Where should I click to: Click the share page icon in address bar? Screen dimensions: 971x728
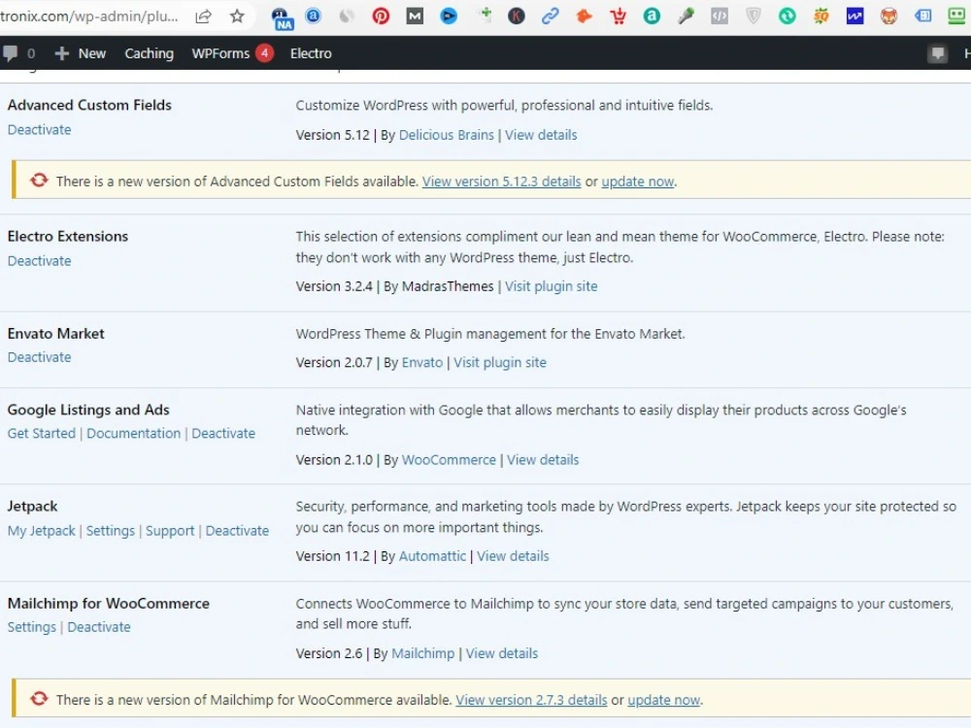203,17
